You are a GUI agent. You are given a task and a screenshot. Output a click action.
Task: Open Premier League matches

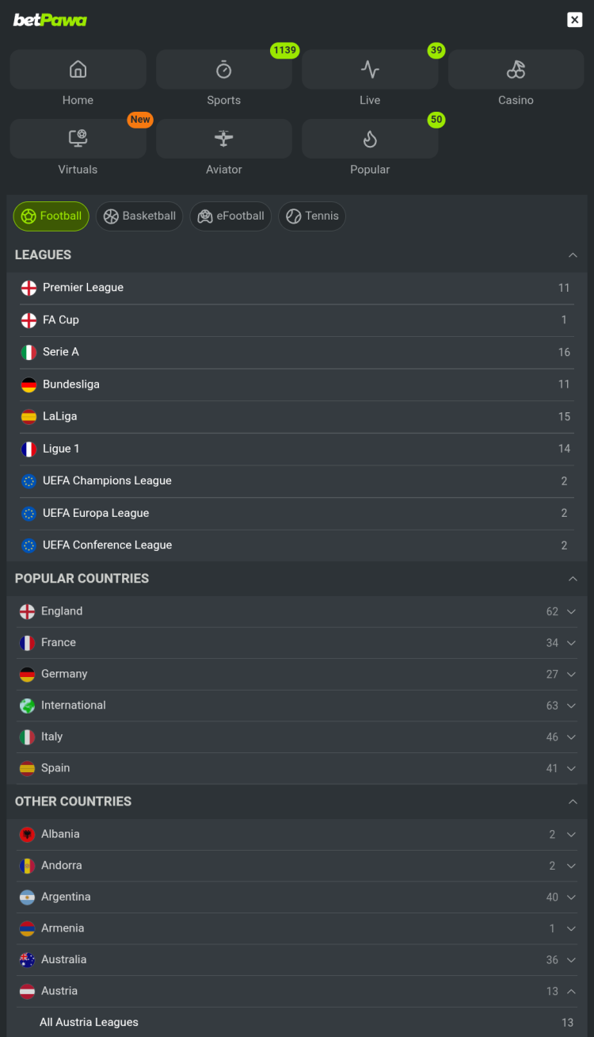(83, 288)
